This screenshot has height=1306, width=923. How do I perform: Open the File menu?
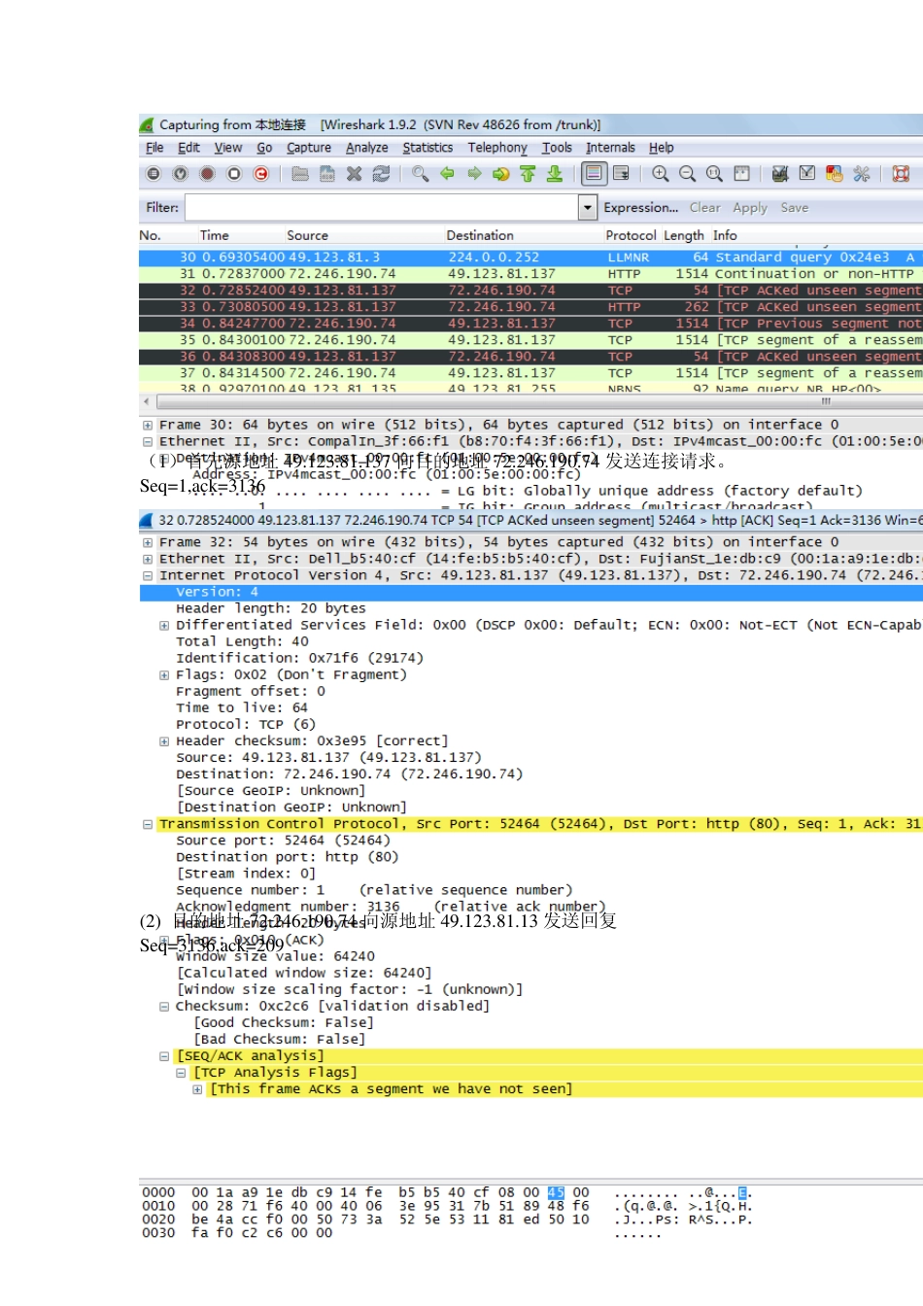pyautogui.click(x=154, y=148)
